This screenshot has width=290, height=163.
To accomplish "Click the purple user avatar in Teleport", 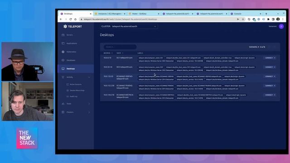I will point(281,26).
